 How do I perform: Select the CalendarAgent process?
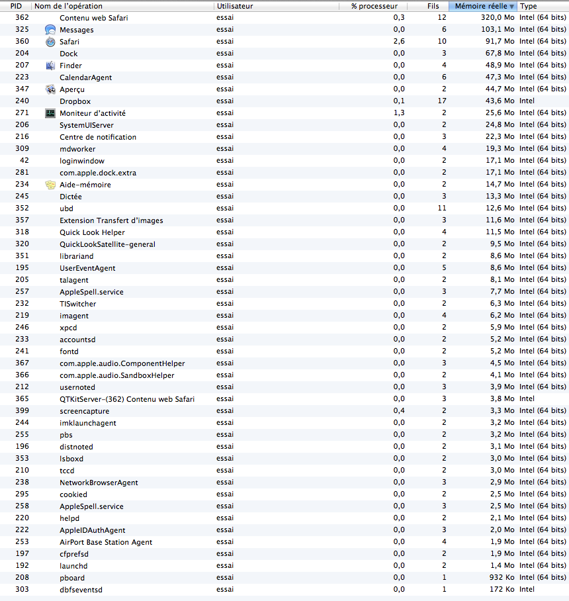tap(284, 77)
